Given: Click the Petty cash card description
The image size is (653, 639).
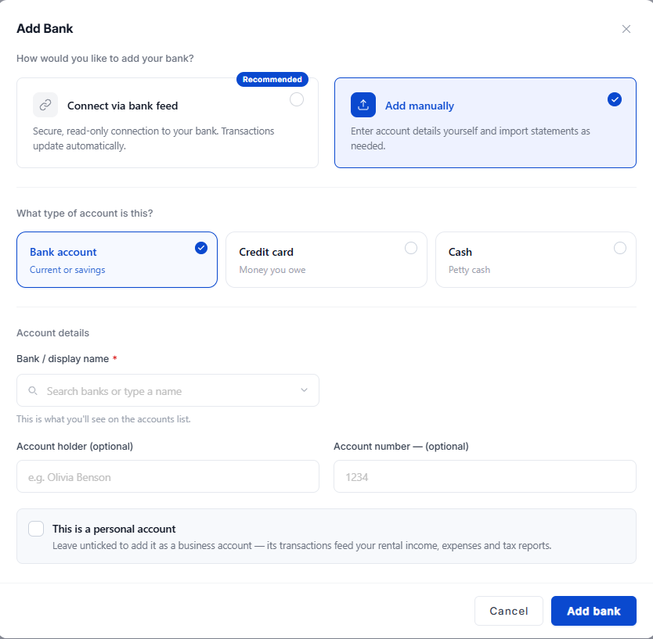Looking at the screenshot, I should pos(469,270).
